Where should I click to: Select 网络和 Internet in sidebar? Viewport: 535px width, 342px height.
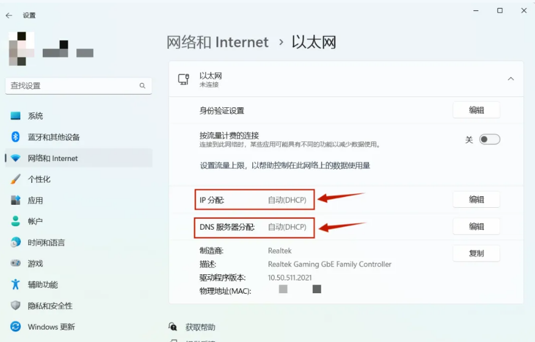(x=53, y=159)
